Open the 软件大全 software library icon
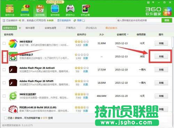Viewport: 174px width, 128px height. [10, 10]
